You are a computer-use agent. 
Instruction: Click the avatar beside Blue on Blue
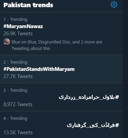tap(7, 41)
